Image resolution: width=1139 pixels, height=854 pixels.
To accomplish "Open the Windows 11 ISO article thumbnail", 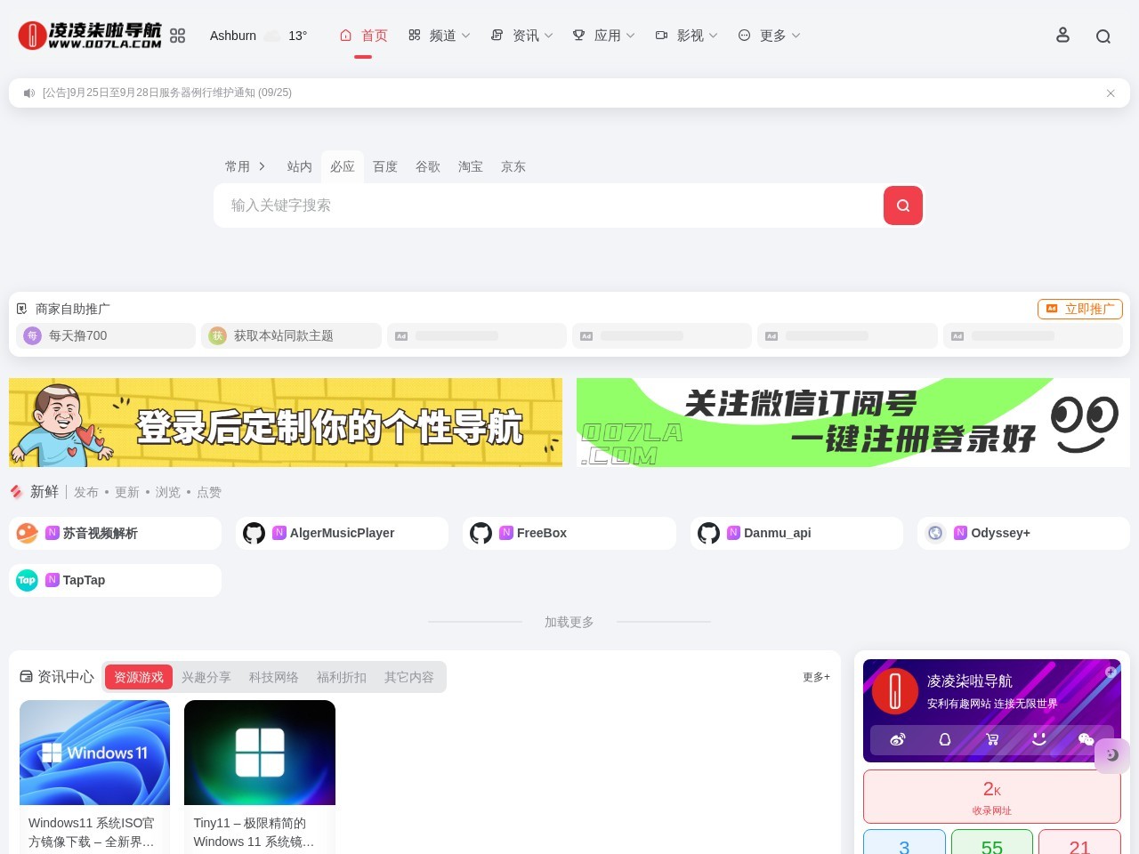I will (95, 753).
